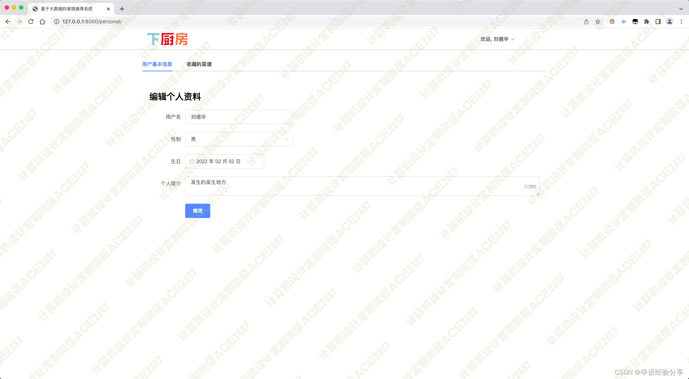This screenshot has height=379, width=689.
Task: Click the 个人简介 label
Action: tap(171, 184)
